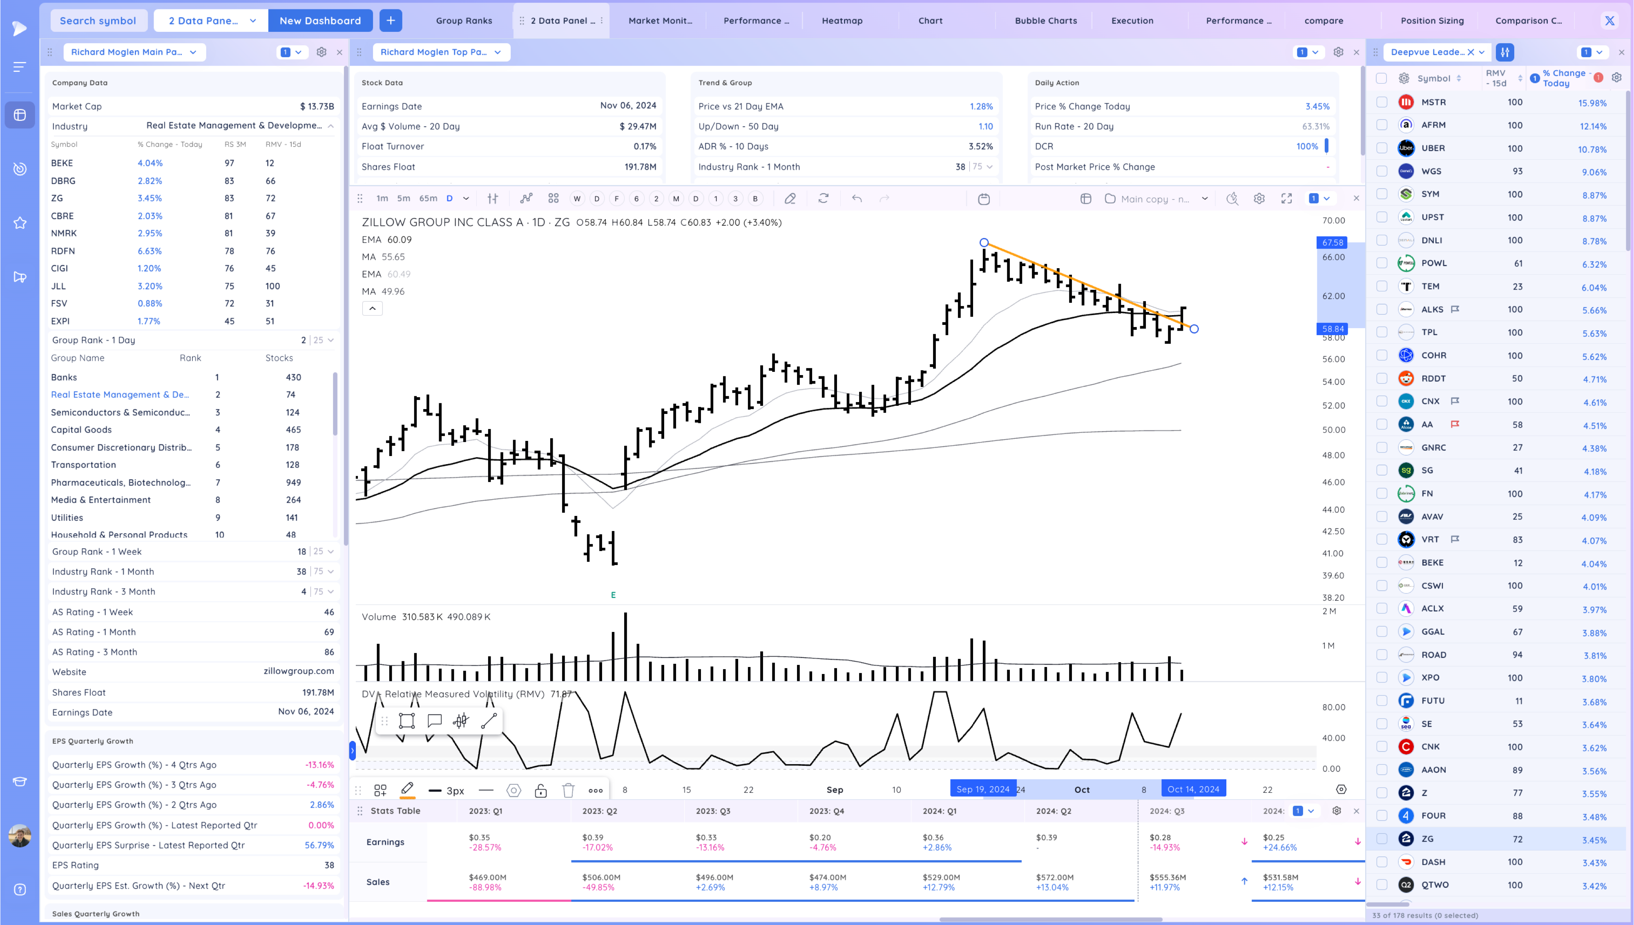The width and height of the screenshot is (1634, 925).
Task: Select the pencil draw tool icon
Action: click(407, 789)
